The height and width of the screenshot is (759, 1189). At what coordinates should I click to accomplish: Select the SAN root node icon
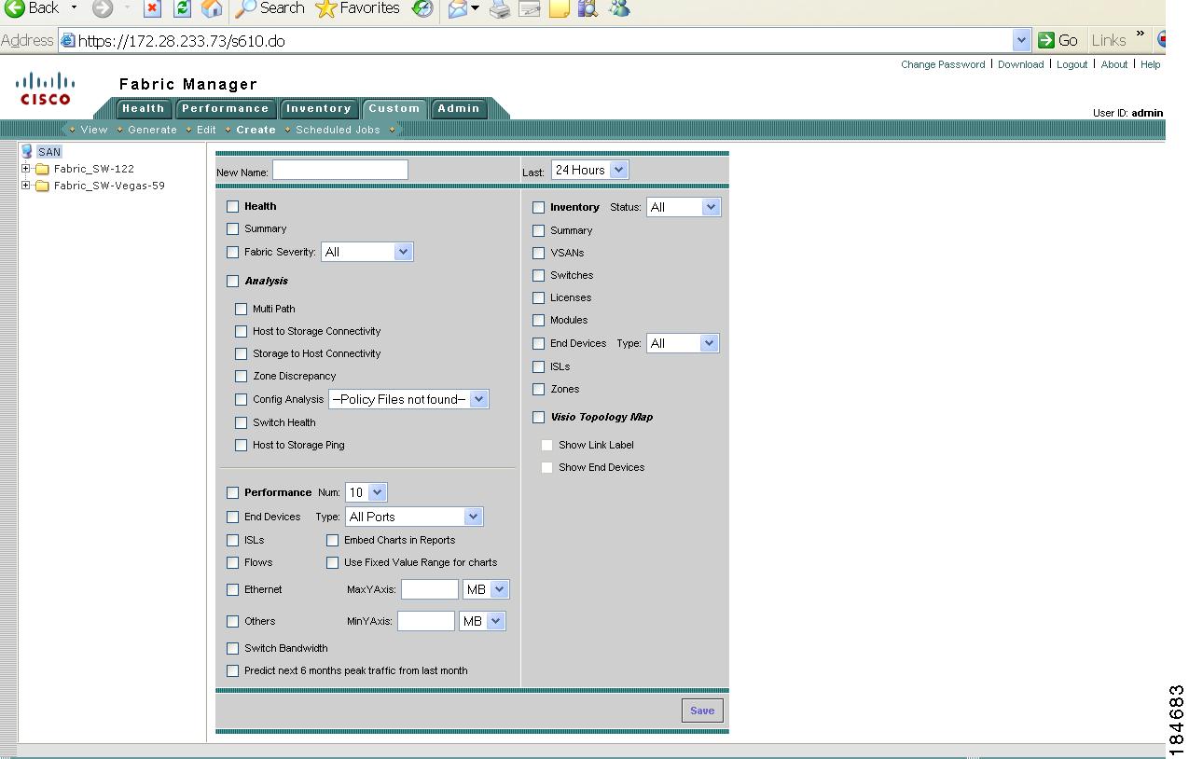tap(27, 152)
